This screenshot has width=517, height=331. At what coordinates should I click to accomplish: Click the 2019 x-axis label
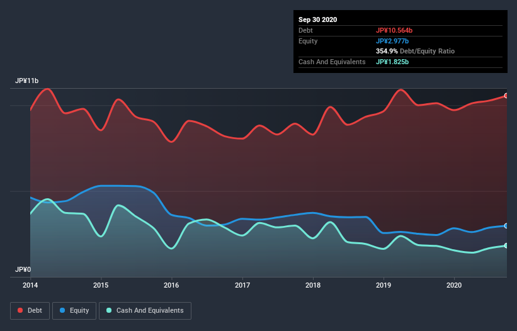pos(383,285)
